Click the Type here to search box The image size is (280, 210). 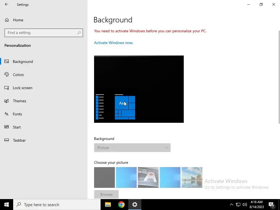coord(57,205)
